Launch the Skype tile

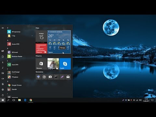[x=65, y=64]
